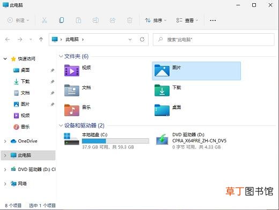Click the Paste clipboard icon in toolbar
This screenshot has width=279, height=210.
coord(78,20)
